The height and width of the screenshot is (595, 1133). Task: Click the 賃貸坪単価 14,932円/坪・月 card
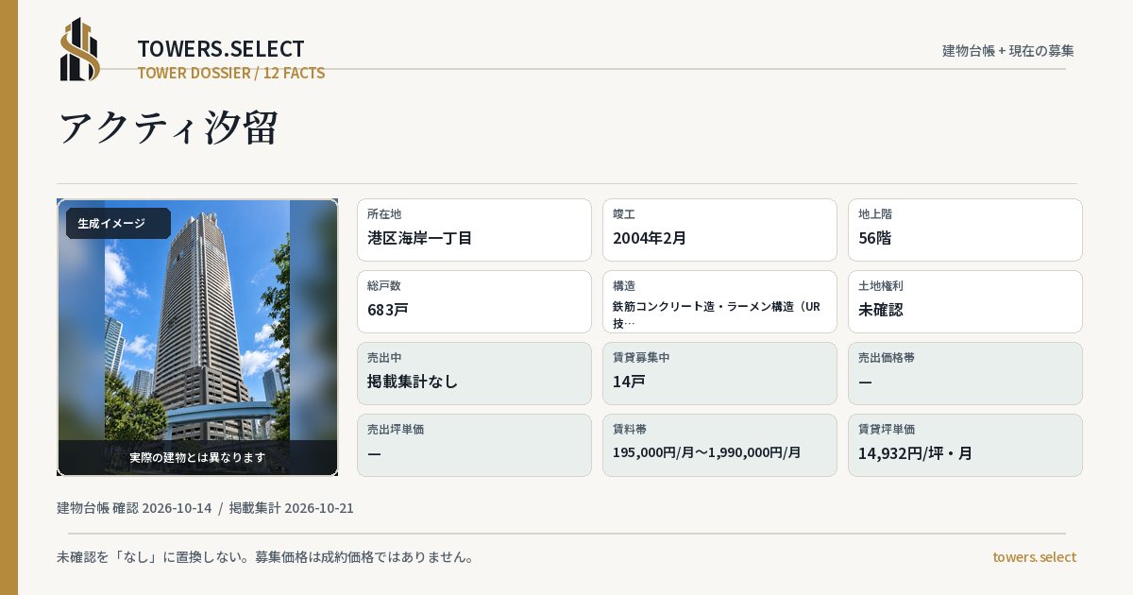[x=965, y=445]
